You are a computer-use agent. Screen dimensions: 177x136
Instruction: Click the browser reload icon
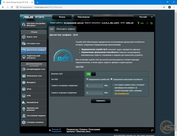[x=12, y=7]
